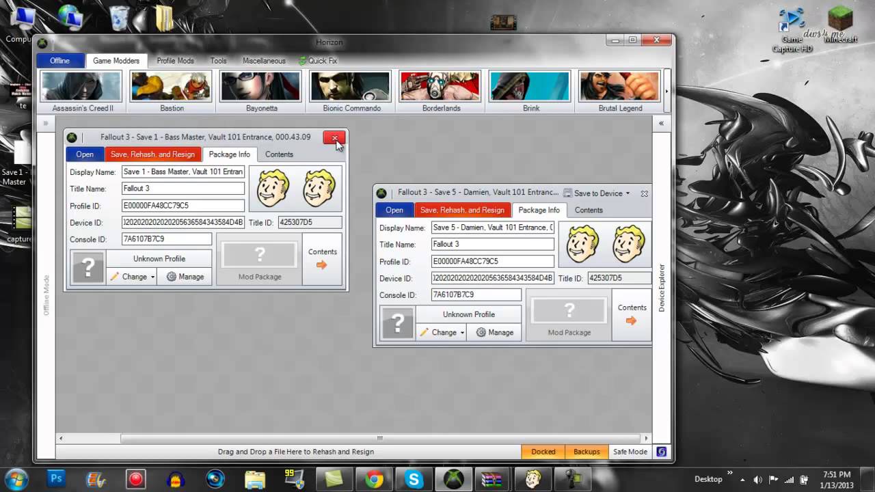
Task: Open Change dropdown in Save 5 window
Action: pyautogui.click(x=442, y=332)
